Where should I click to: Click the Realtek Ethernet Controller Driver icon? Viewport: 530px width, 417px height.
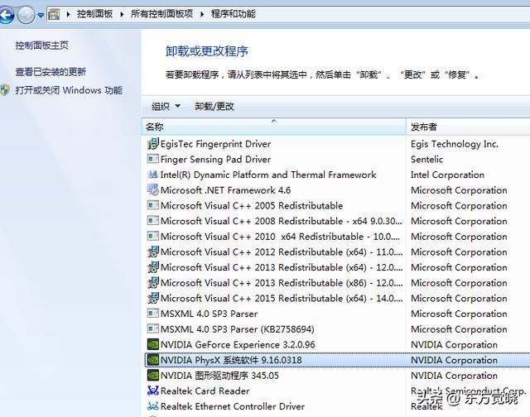click(152, 406)
